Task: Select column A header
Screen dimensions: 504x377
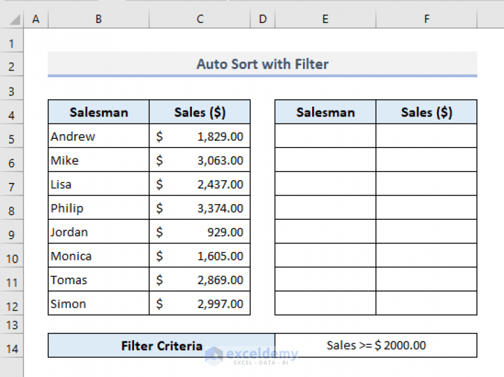Action: point(35,19)
